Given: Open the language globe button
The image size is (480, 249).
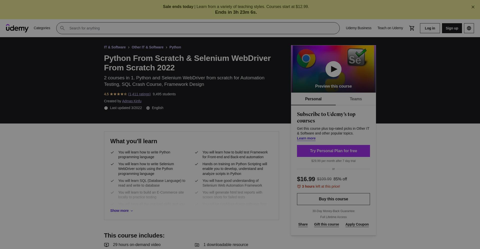Looking at the screenshot, I should pyautogui.click(x=469, y=28).
